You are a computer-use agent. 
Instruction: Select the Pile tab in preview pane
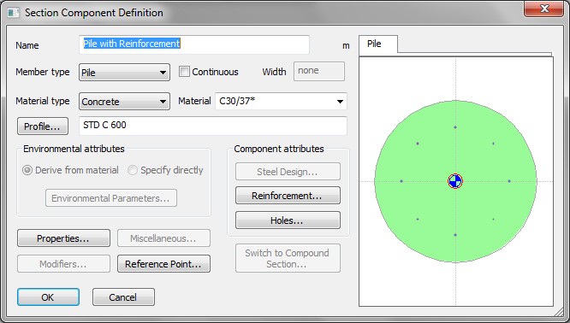(378, 44)
